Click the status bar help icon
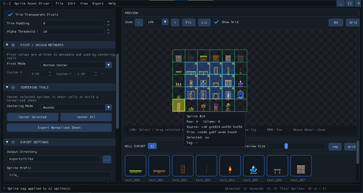Viewport: 363px width, 193px height. point(4,188)
